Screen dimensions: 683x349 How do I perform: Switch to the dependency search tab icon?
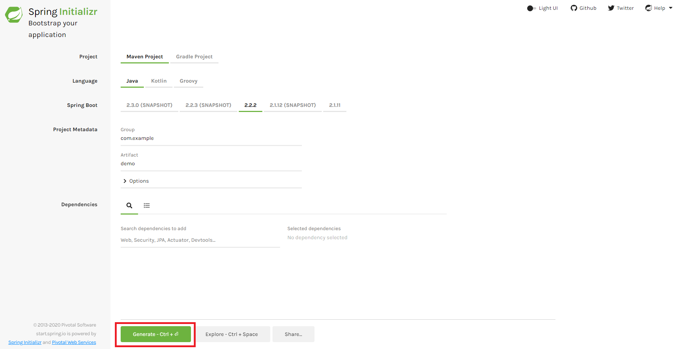tap(129, 205)
